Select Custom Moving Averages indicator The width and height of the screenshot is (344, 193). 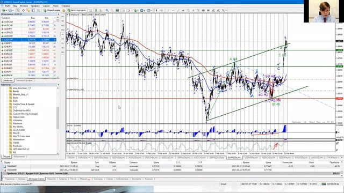pyautogui.click(x=25, y=114)
